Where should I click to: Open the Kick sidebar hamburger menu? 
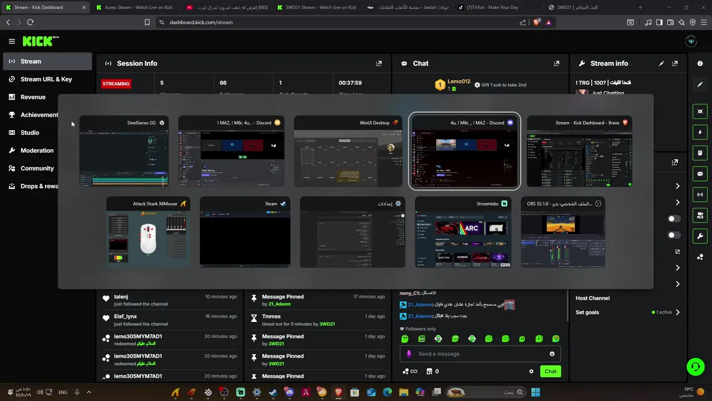point(12,41)
